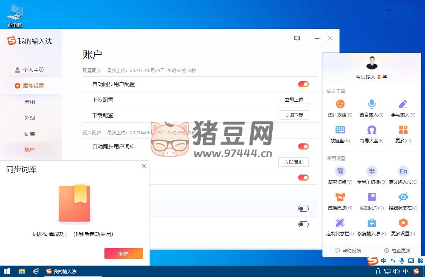This screenshot has width=425, height=277.
Task: Open feedback message icon in title bar
Action: pos(297,38)
